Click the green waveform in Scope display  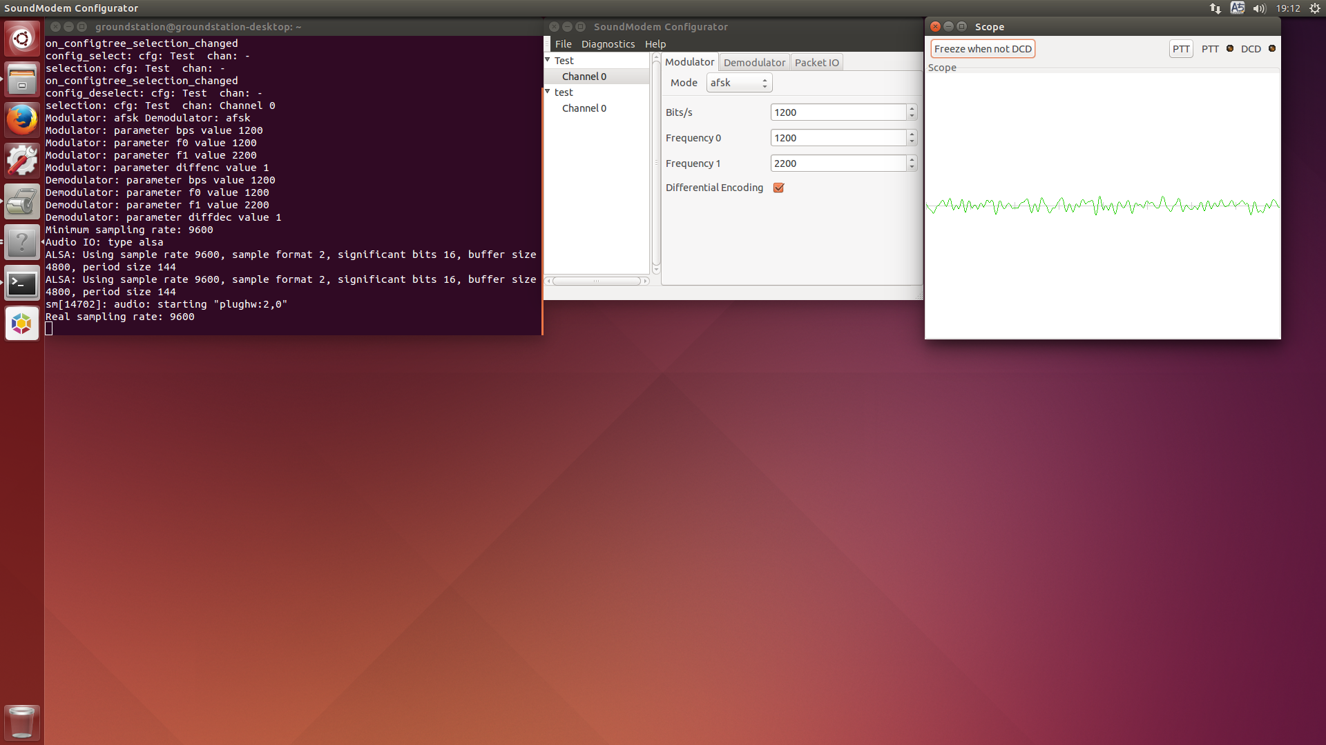[1102, 206]
